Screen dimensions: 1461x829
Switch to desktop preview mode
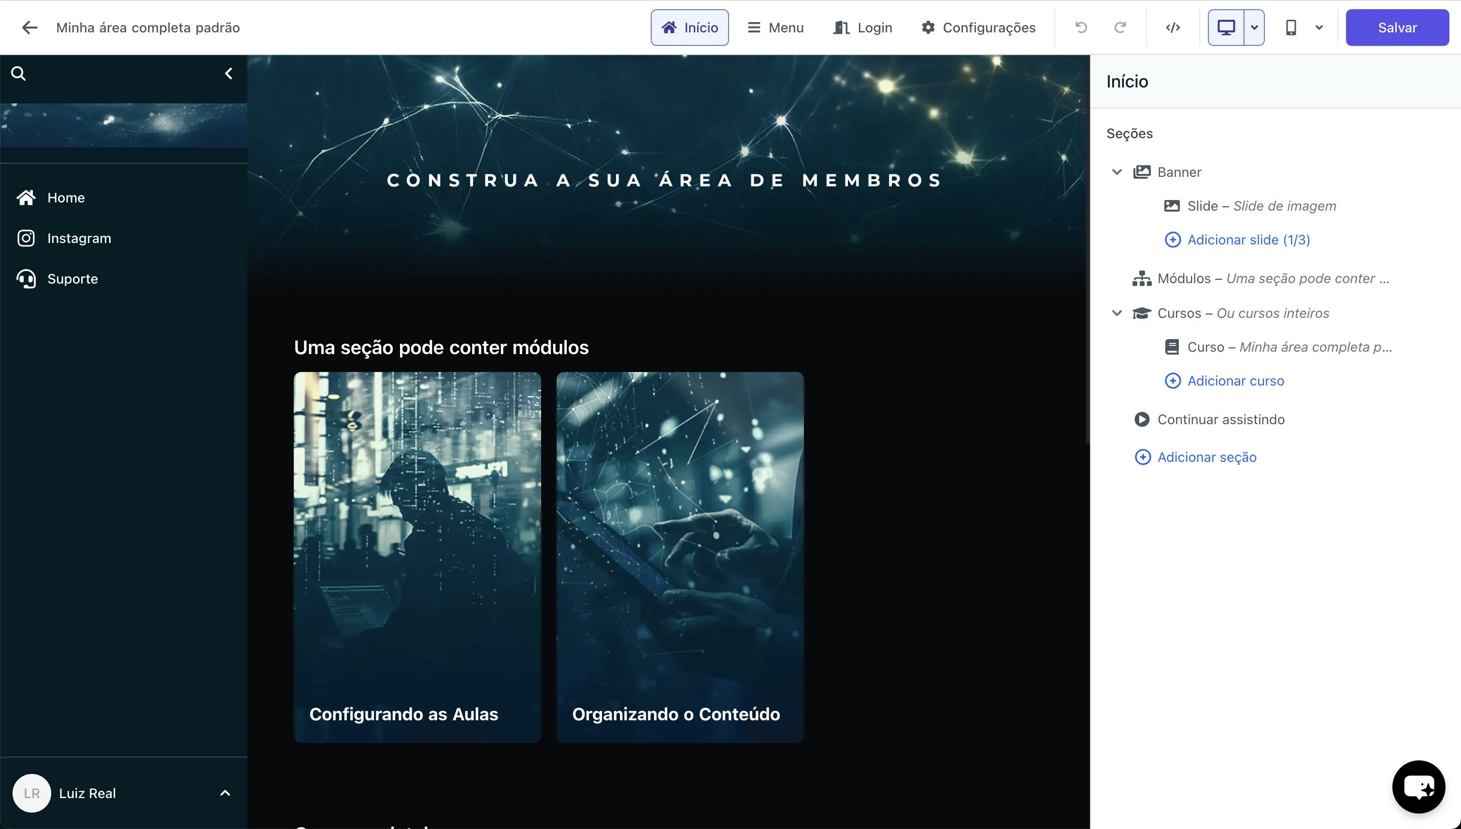(1226, 27)
